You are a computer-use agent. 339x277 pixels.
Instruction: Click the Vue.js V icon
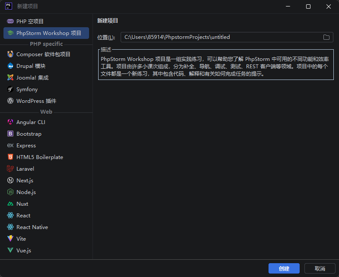coord(10,251)
